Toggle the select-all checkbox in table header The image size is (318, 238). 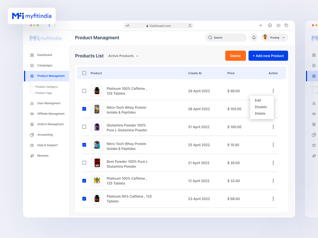(x=84, y=73)
